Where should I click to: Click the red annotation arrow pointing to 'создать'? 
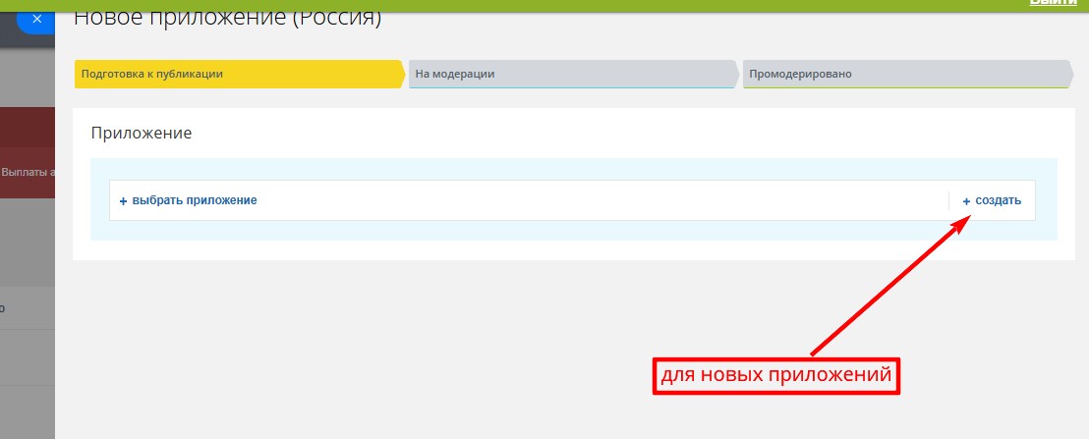click(x=885, y=287)
